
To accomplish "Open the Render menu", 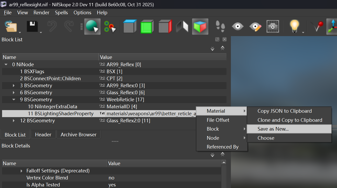I will click(42, 12).
